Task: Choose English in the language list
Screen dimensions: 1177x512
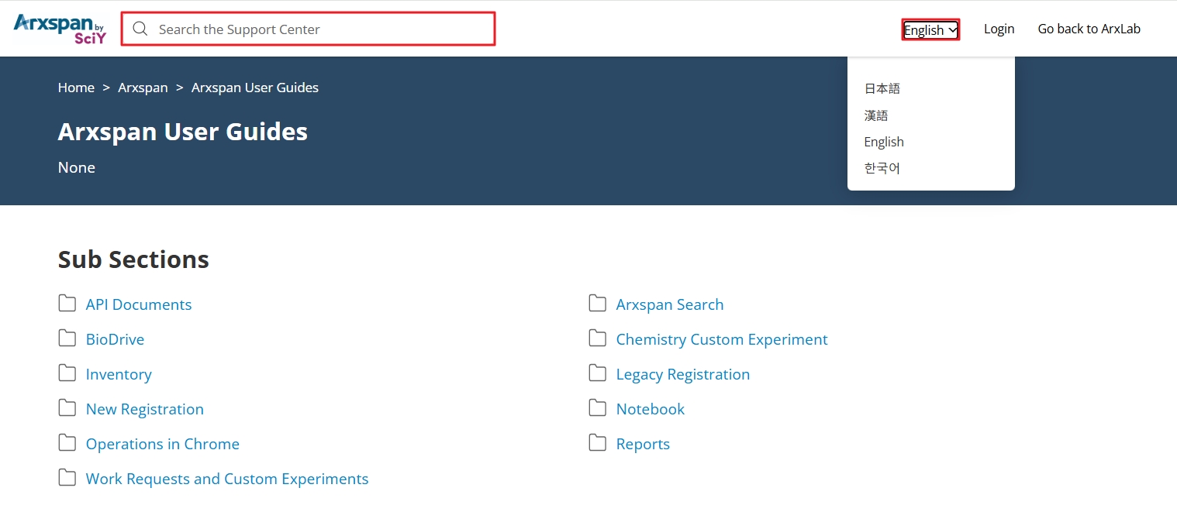Action: [x=884, y=142]
